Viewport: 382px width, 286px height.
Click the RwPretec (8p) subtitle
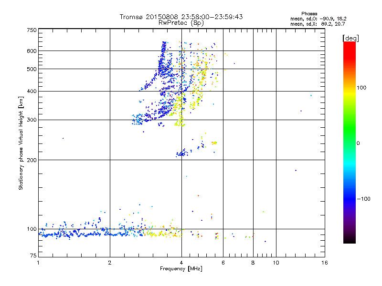(x=181, y=22)
